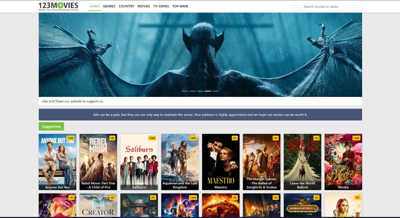
Task: Open the HOME nav item
Action: (94, 6)
